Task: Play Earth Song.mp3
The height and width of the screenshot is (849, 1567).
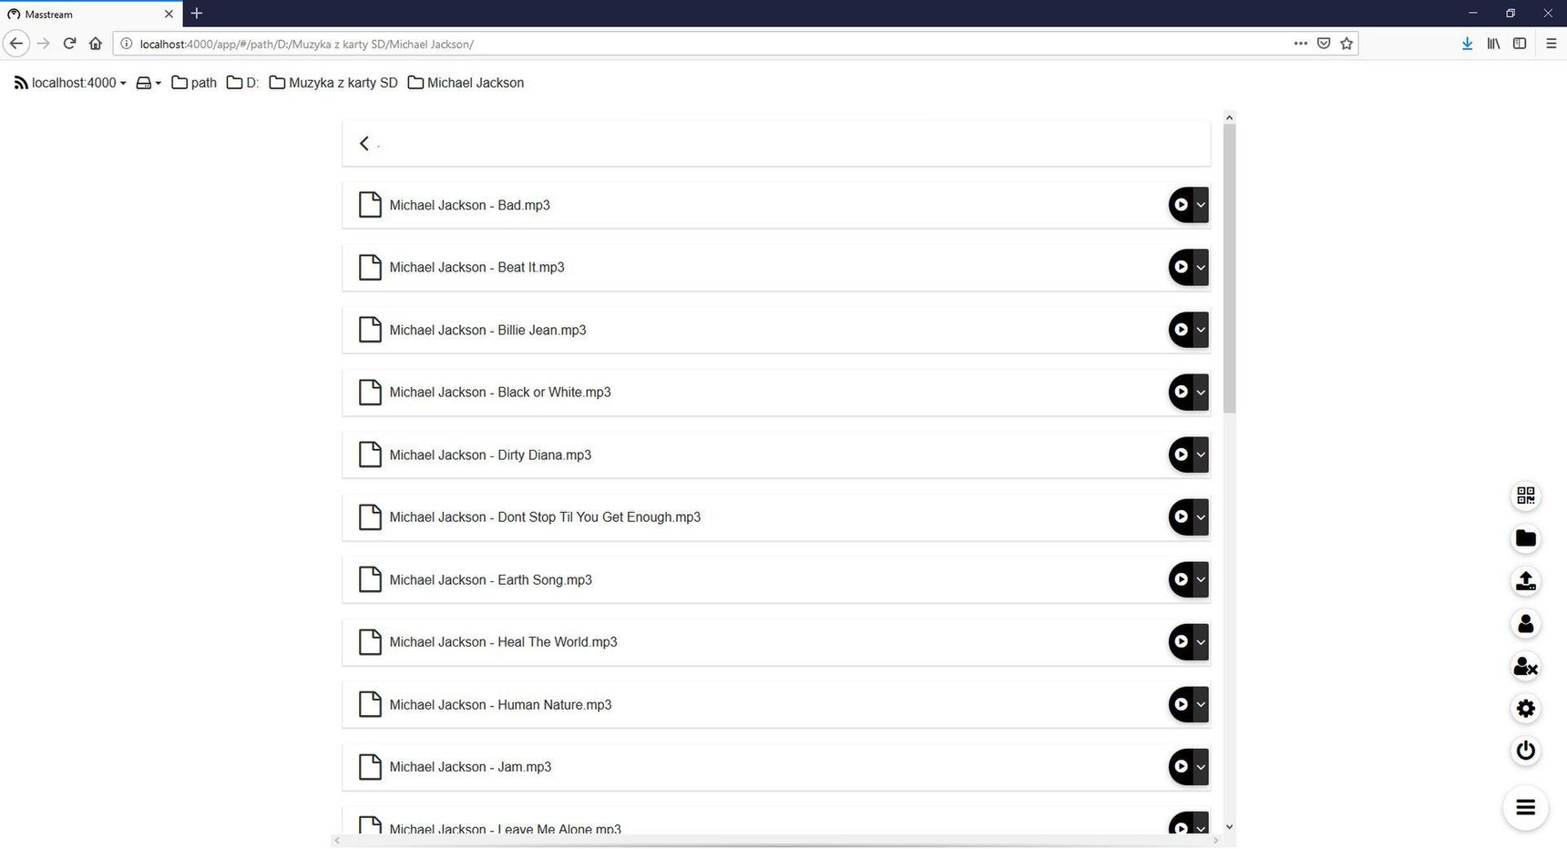Action: click(1181, 579)
